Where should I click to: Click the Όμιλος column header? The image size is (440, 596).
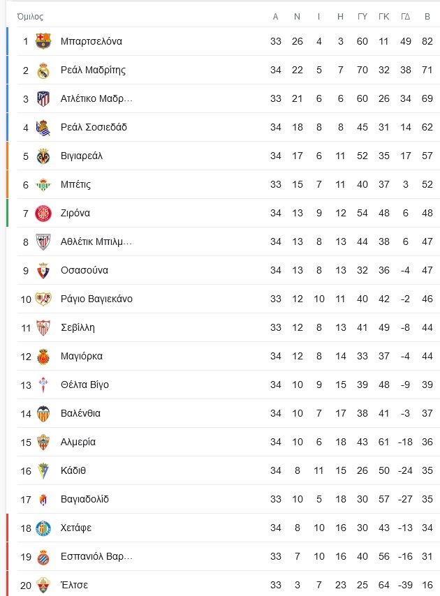31,17
